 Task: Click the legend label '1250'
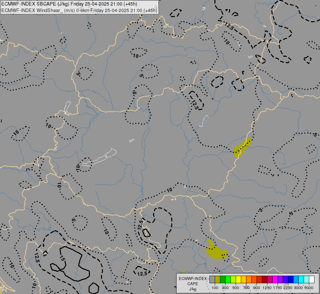267,288
